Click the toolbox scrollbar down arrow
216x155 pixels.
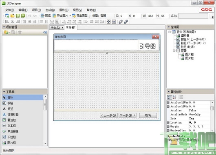point(45,144)
